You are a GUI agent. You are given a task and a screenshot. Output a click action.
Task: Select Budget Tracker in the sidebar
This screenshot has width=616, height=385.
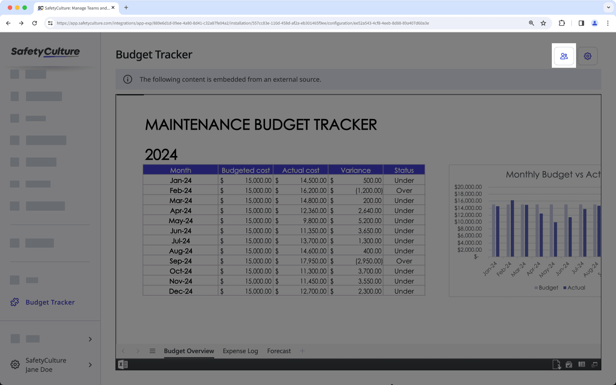(x=50, y=302)
